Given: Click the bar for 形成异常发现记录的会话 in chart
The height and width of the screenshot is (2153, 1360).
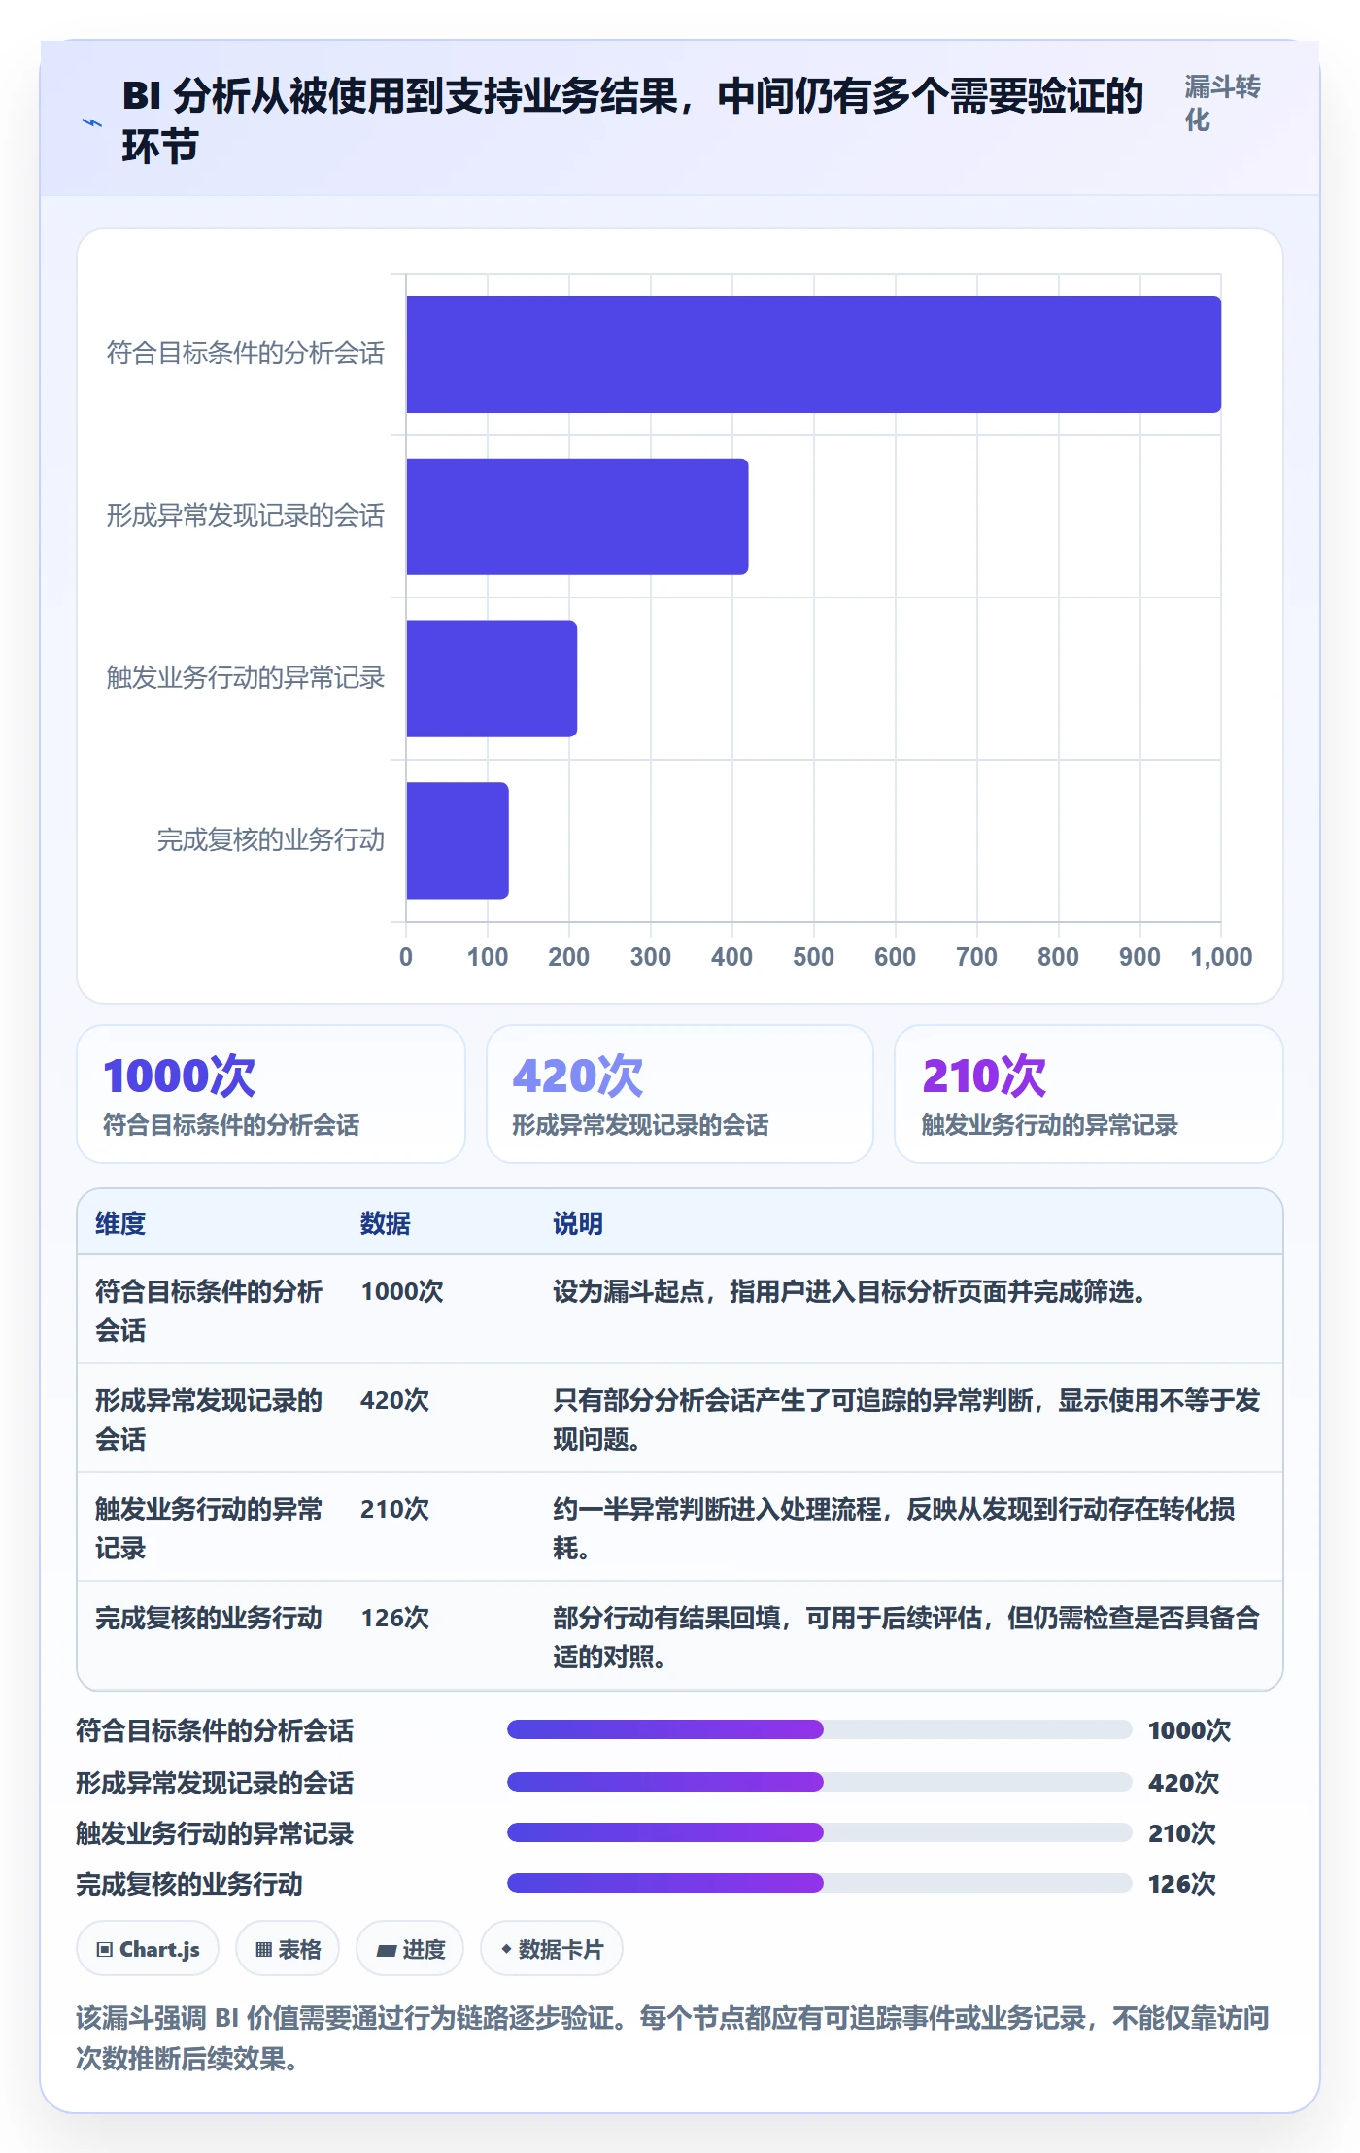Looking at the screenshot, I should tap(577, 517).
